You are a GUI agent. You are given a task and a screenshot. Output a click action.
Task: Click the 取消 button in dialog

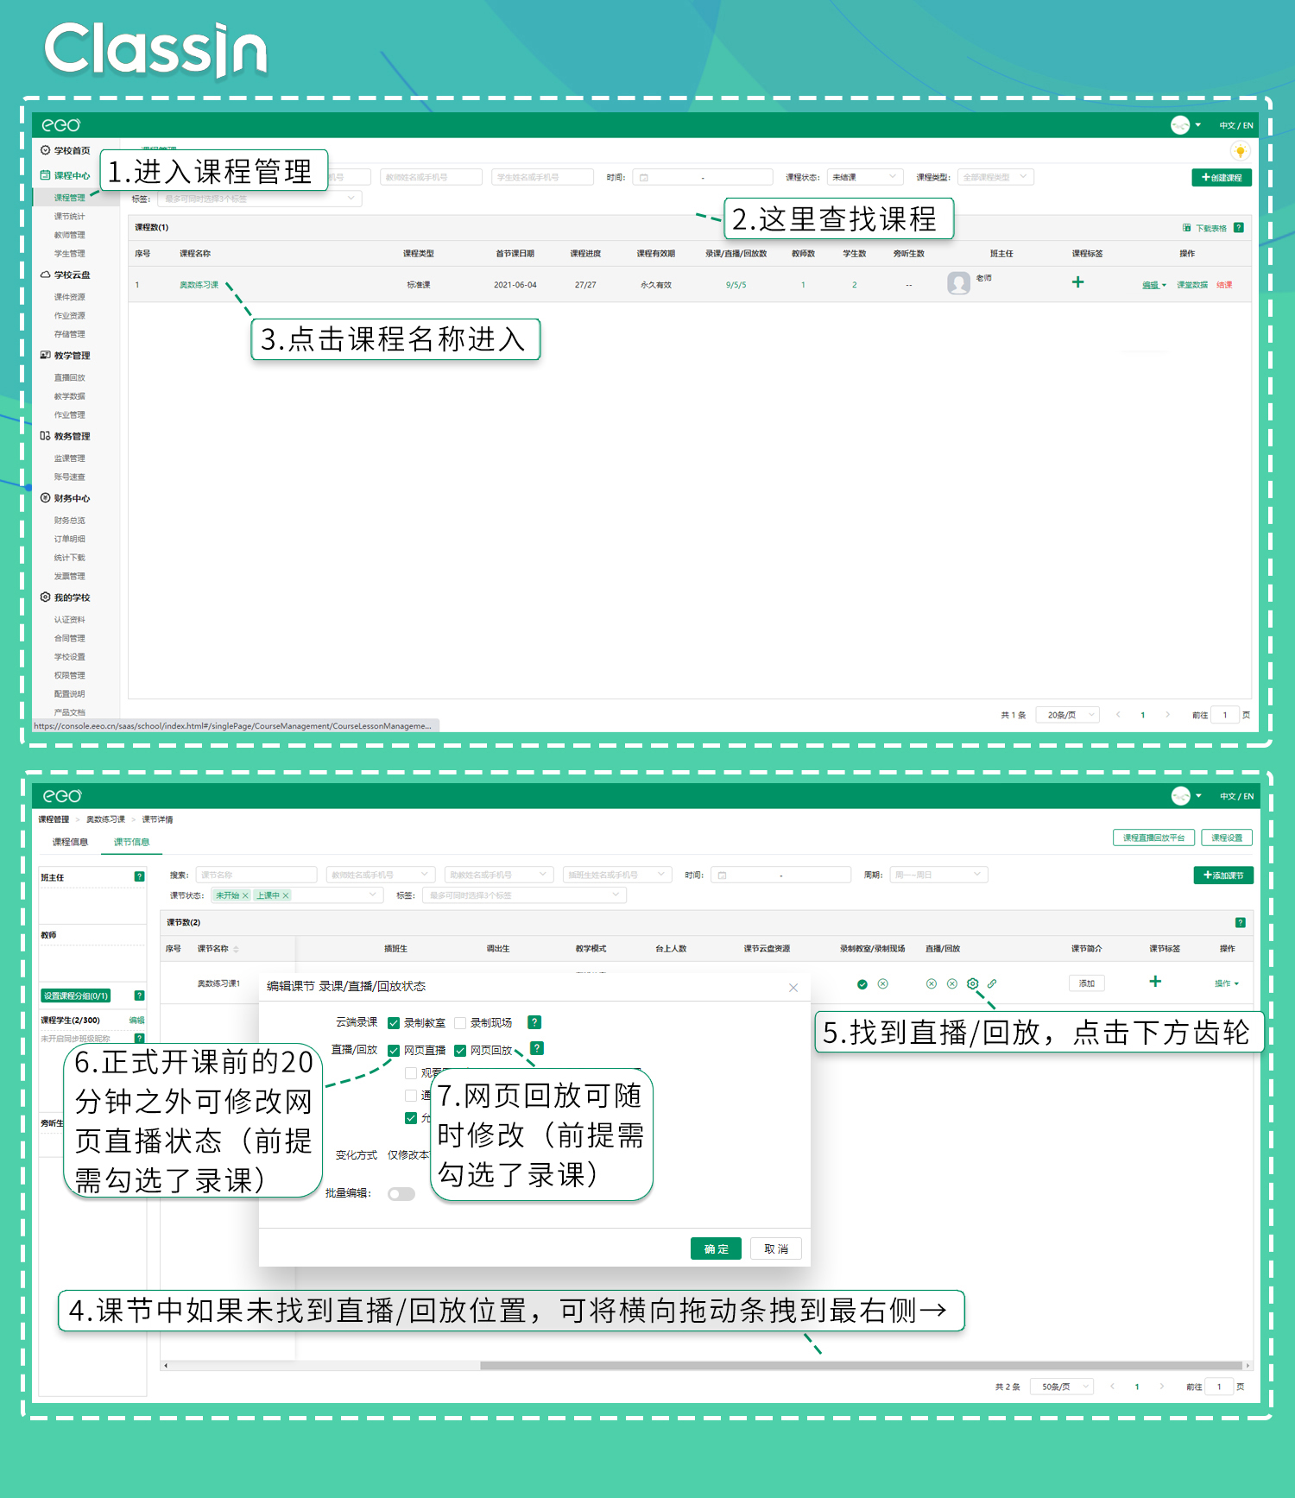776,1249
